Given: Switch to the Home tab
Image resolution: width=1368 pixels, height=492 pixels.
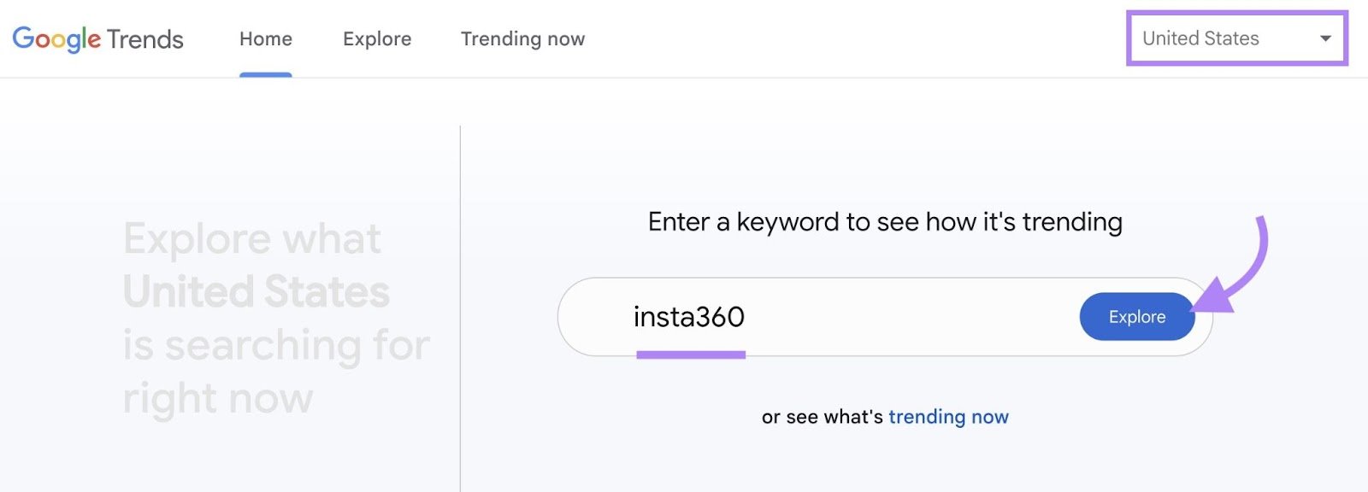Looking at the screenshot, I should [x=265, y=38].
